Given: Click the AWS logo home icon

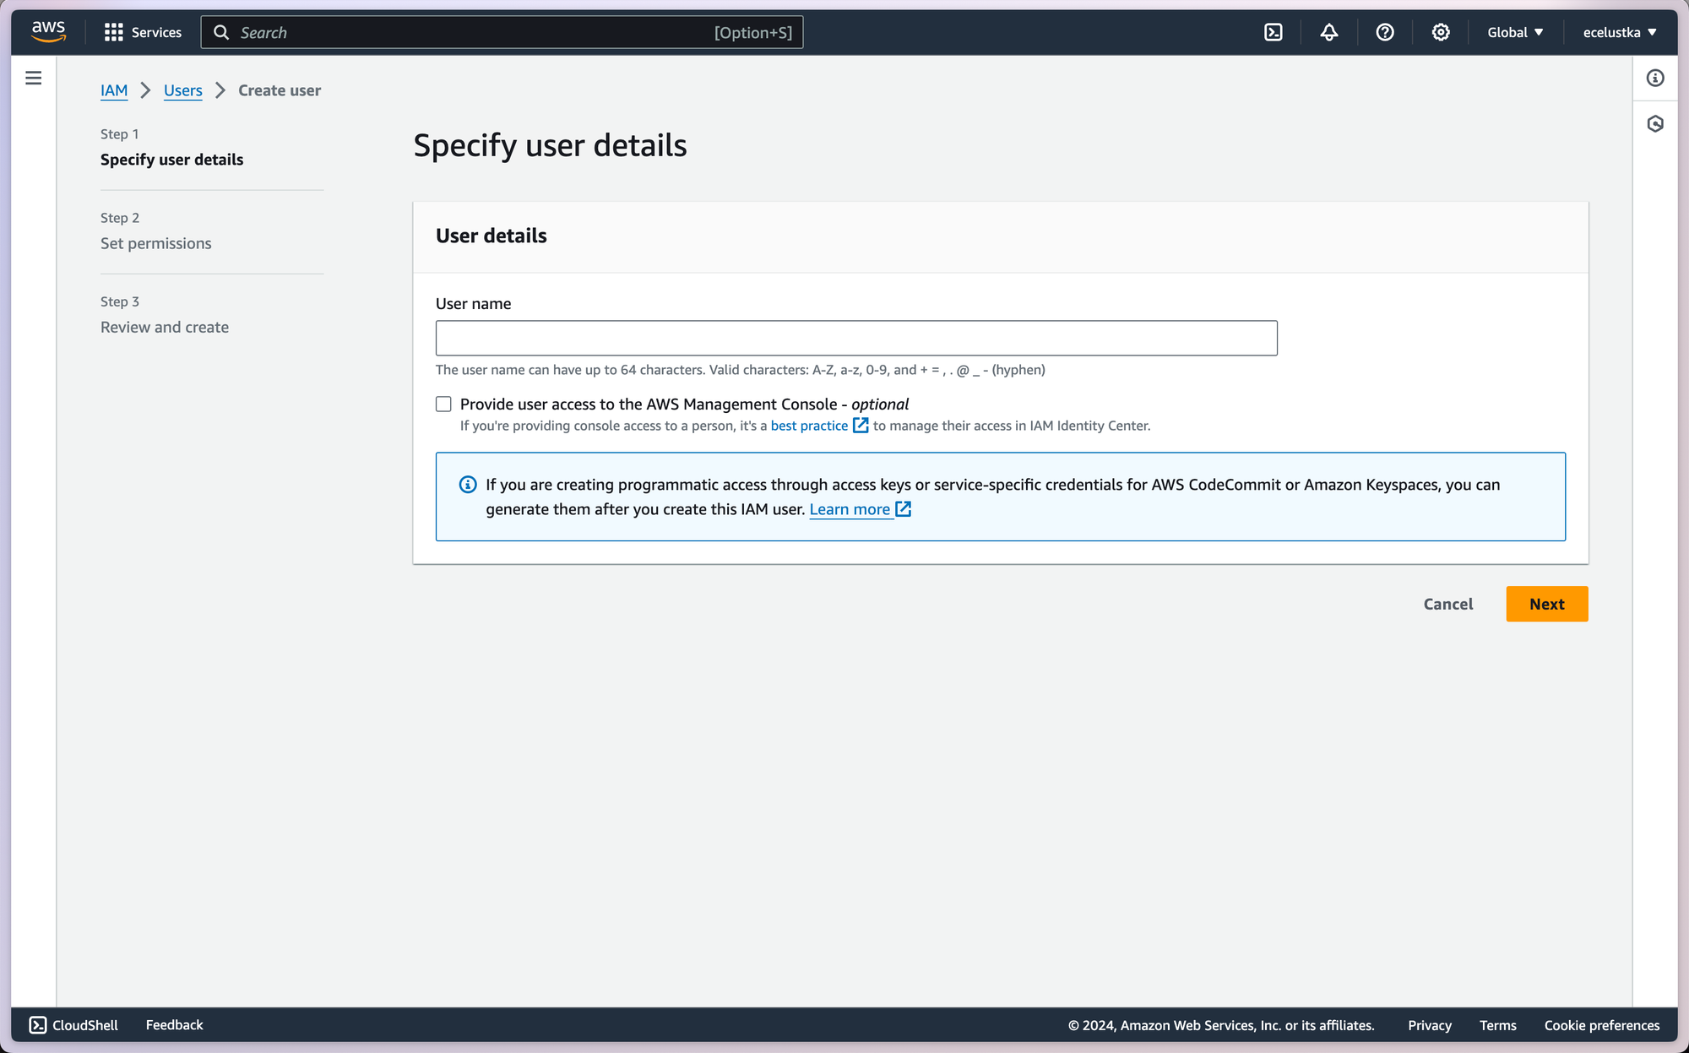Looking at the screenshot, I should pyautogui.click(x=48, y=31).
